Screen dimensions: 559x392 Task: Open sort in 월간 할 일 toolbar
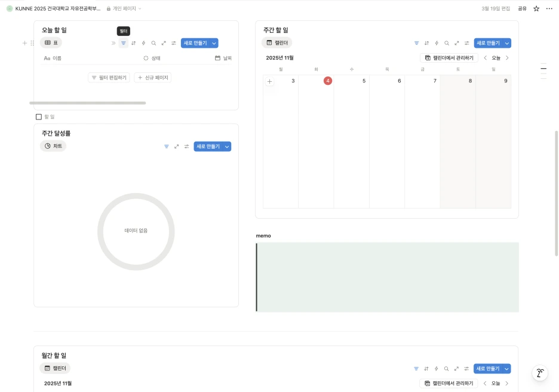click(x=426, y=369)
